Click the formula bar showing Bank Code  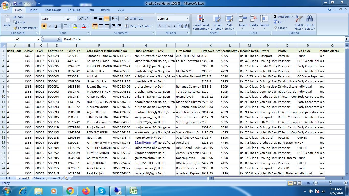pyautogui.click(x=203, y=39)
